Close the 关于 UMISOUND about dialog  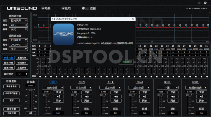(x=133, y=19)
